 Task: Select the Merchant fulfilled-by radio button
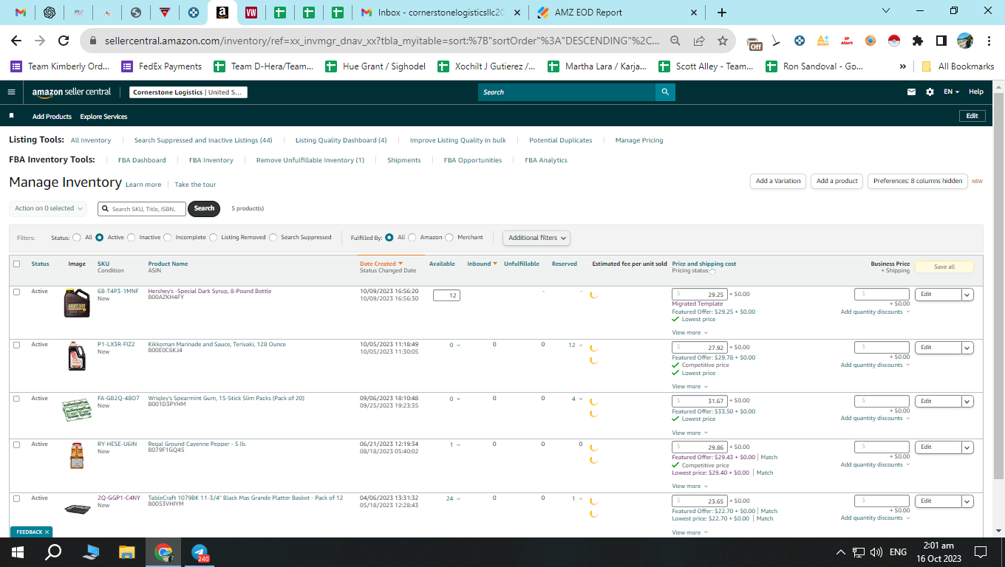tap(449, 238)
